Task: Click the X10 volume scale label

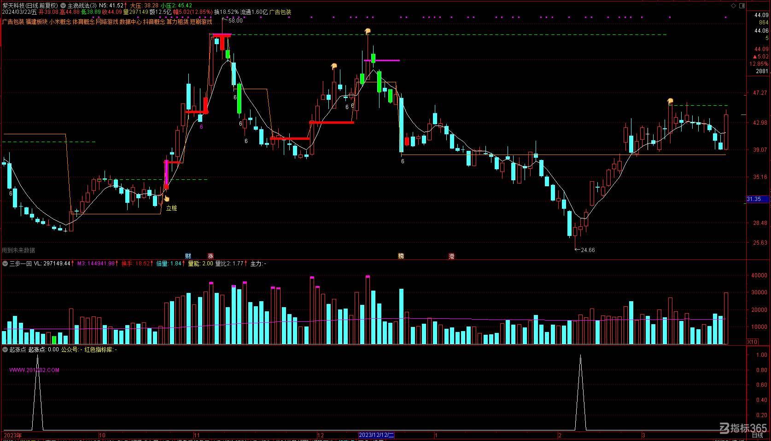Action: point(753,342)
